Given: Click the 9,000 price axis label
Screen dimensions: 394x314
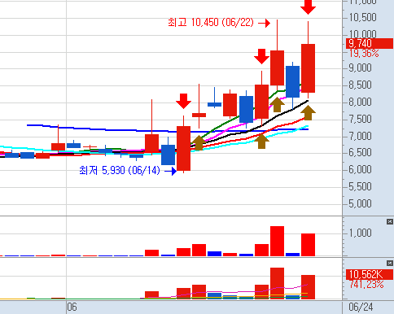Looking at the screenshot, I should point(360,68).
